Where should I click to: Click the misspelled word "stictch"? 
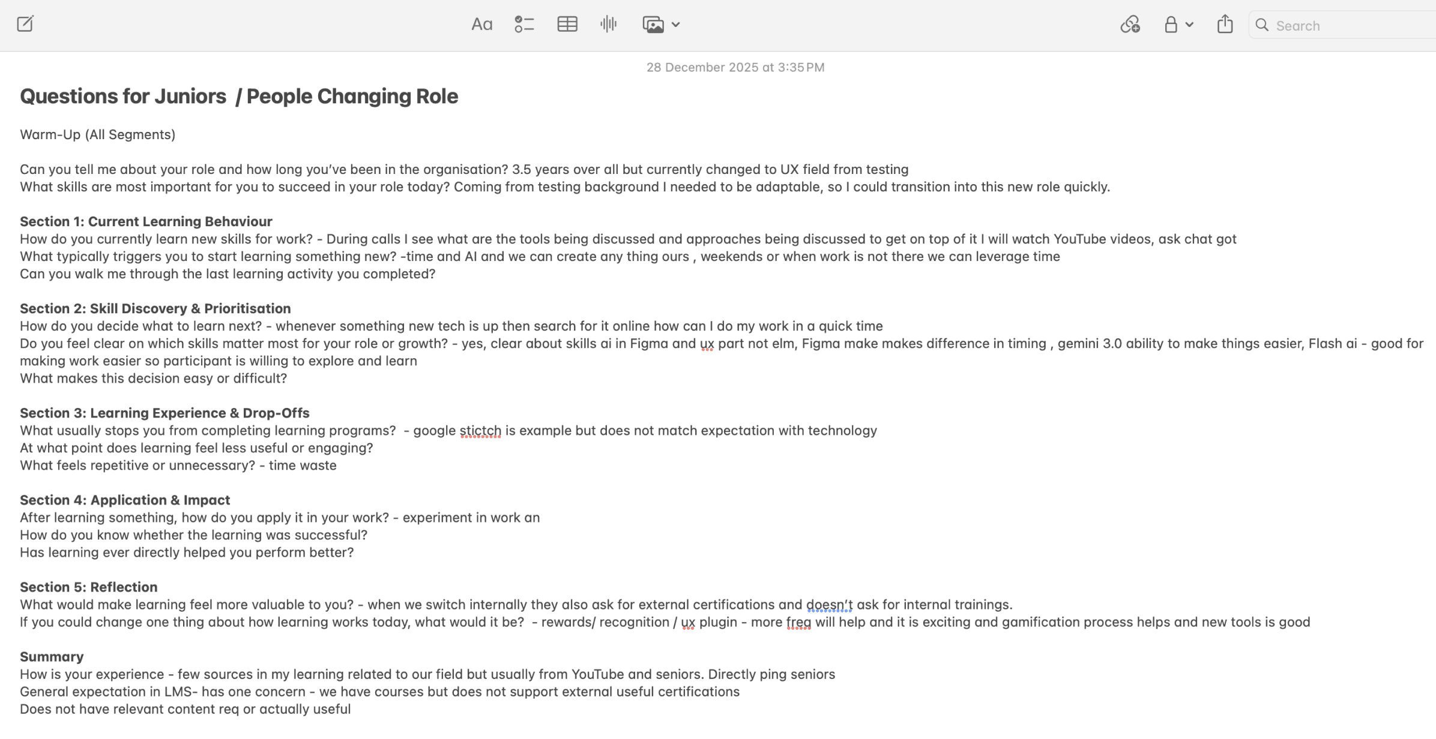click(480, 431)
